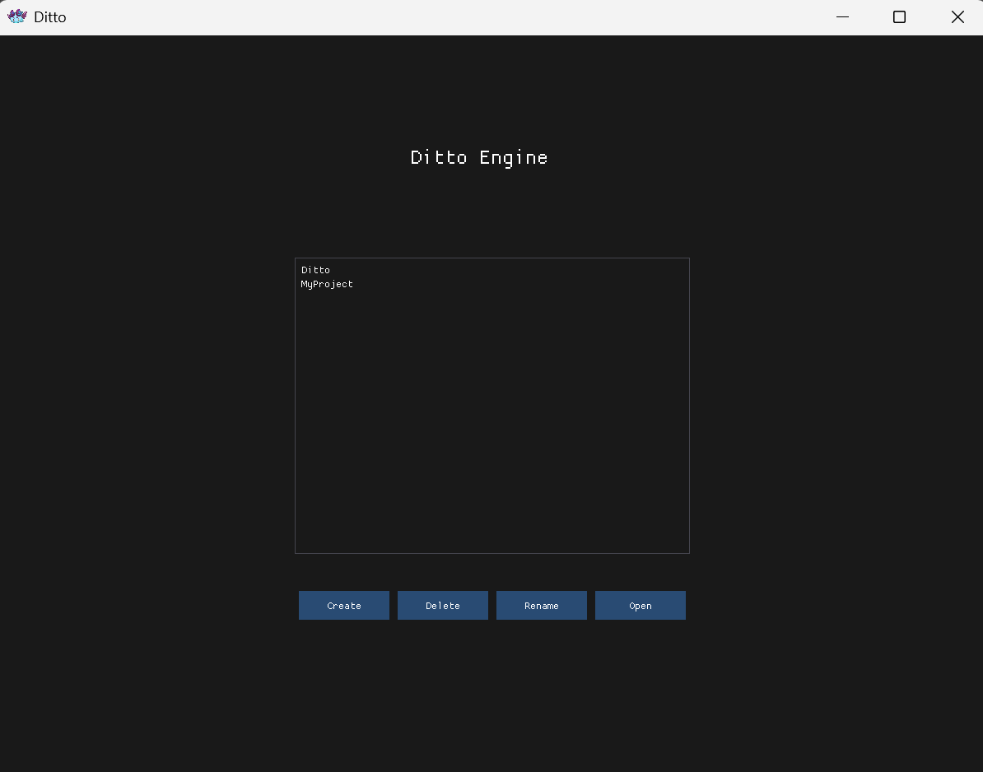Select the Ditto project in the list
Image resolution: width=983 pixels, height=772 pixels.
(315, 270)
